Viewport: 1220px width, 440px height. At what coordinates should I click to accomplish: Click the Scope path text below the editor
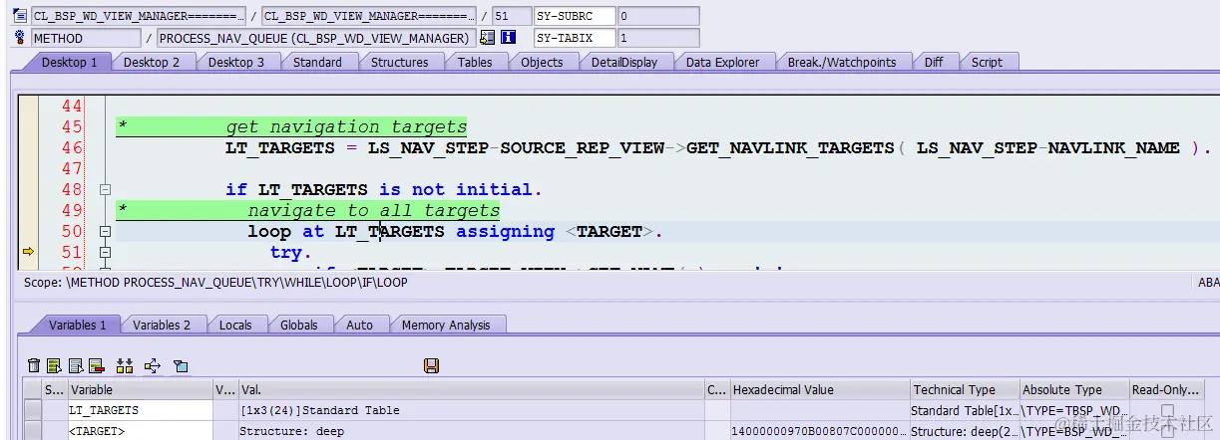[x=214, y=283]
